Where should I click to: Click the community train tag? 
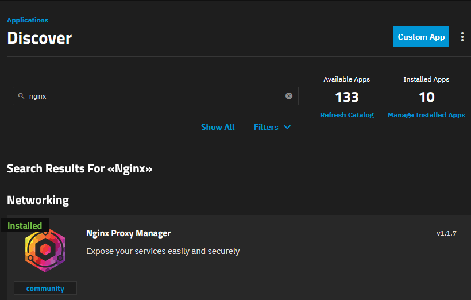point(45,288)
